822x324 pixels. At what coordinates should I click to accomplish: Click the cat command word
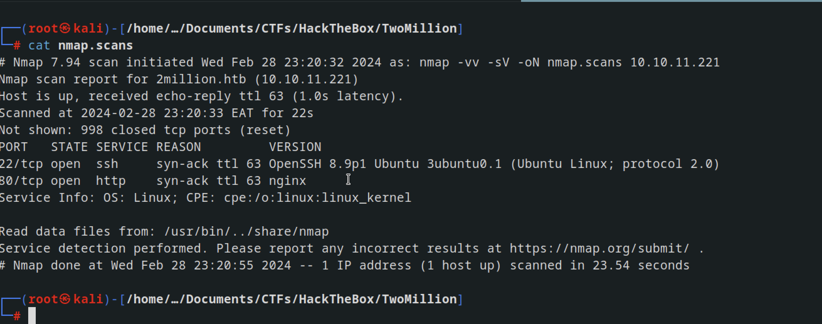point(39,45)
